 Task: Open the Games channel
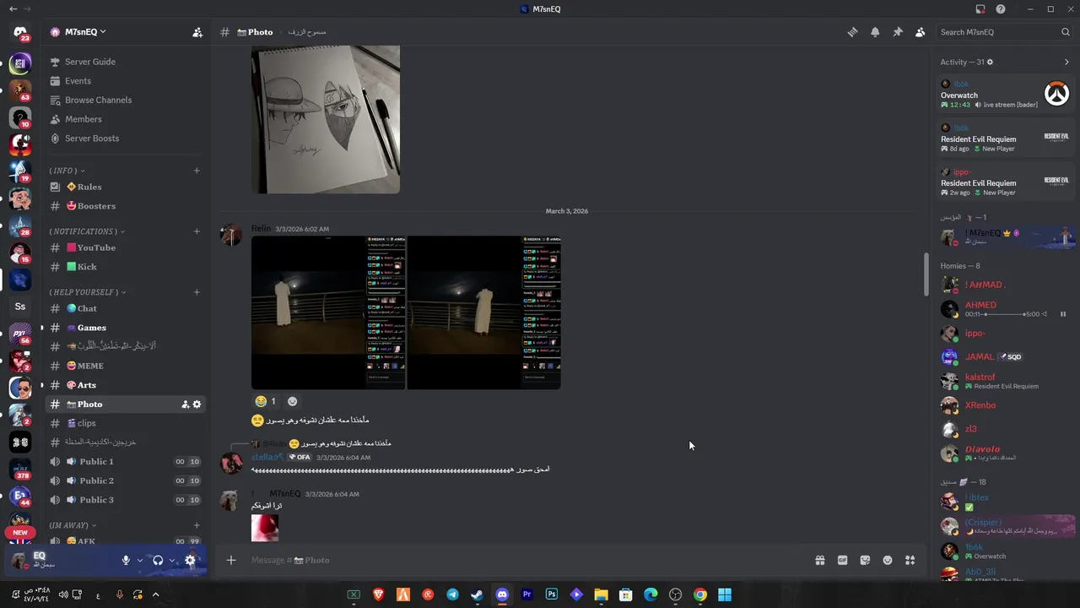pos(127,328)
